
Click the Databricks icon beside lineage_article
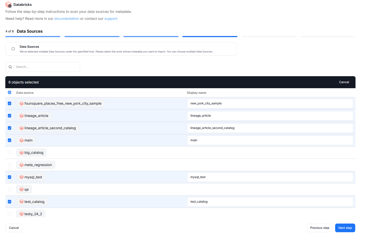pos(22,116)
